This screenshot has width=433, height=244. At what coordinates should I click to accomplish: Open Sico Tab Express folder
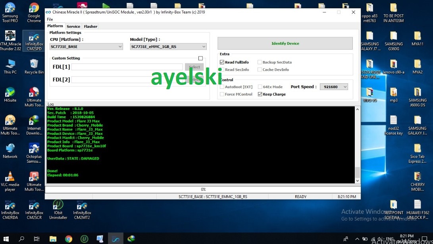click(x=417, y=153)
